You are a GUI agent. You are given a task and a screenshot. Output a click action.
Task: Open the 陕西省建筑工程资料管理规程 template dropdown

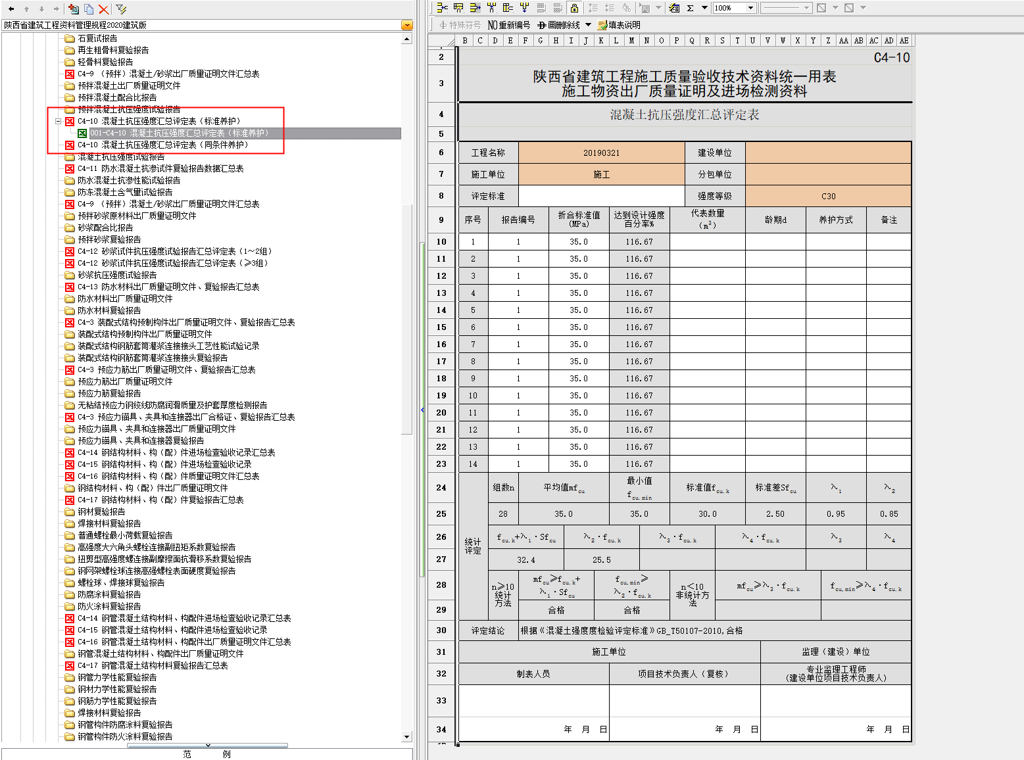coord(407,25)
